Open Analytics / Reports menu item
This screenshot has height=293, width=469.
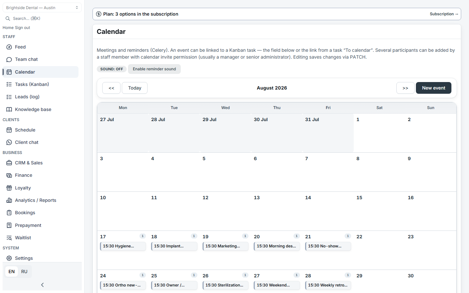40,200
